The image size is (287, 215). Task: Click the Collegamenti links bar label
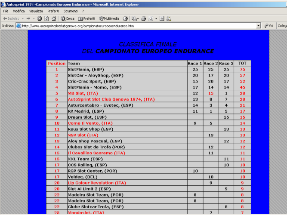pos(282,26)
